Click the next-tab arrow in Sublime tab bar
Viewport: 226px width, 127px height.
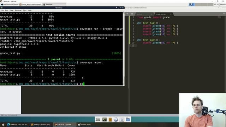pos(133,14)
